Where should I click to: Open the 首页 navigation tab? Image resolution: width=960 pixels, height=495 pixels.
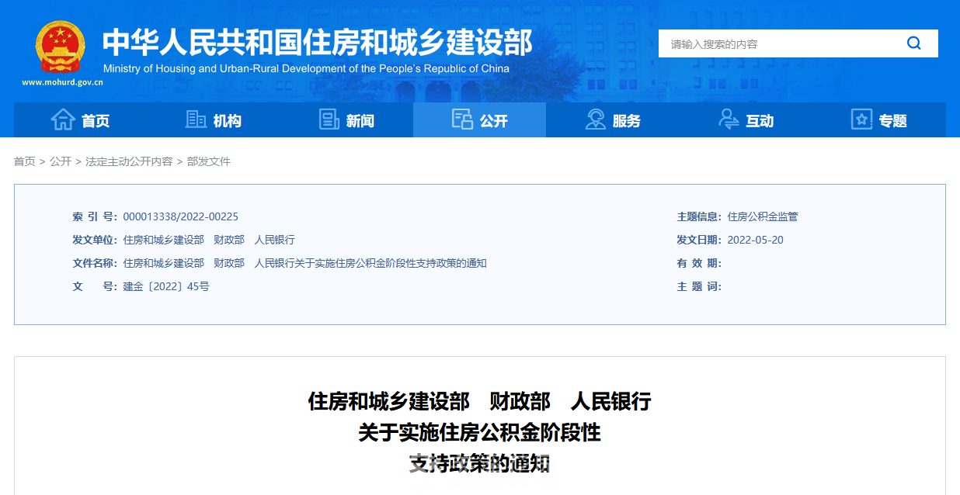[x=81, y=119]
